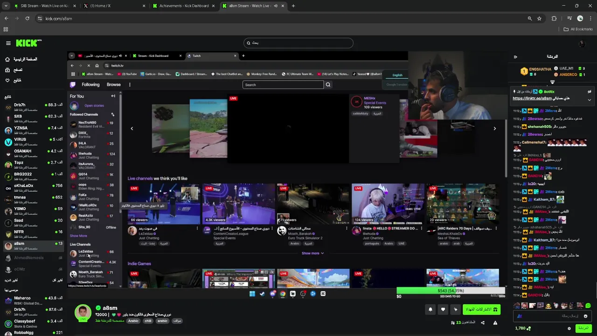The image size is (597, 336).
Task: Click the viewers count icon
Action: click(x=453, y=322)
